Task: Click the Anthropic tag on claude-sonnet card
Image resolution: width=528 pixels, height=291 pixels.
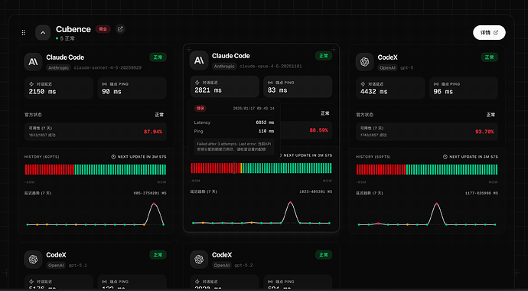Action: click(58, 67)
